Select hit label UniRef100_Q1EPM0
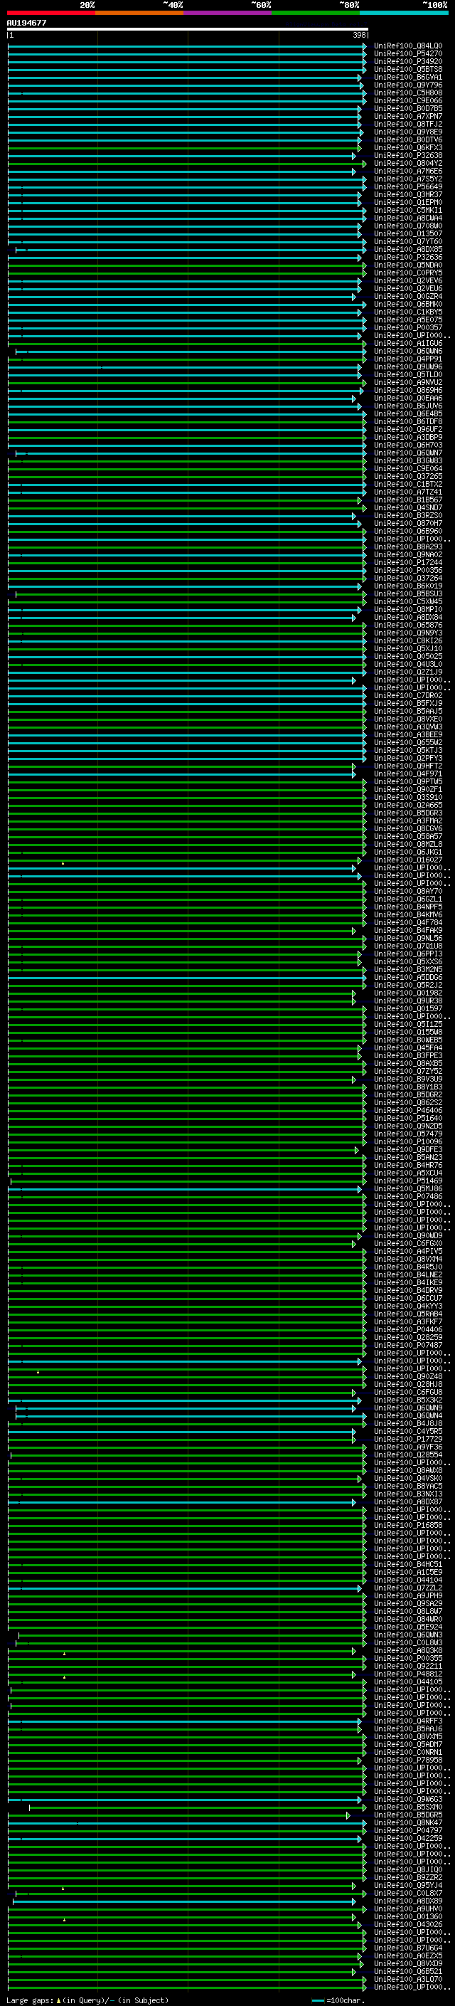Screen dimensions: 455x2006 (x=408, y=203)
